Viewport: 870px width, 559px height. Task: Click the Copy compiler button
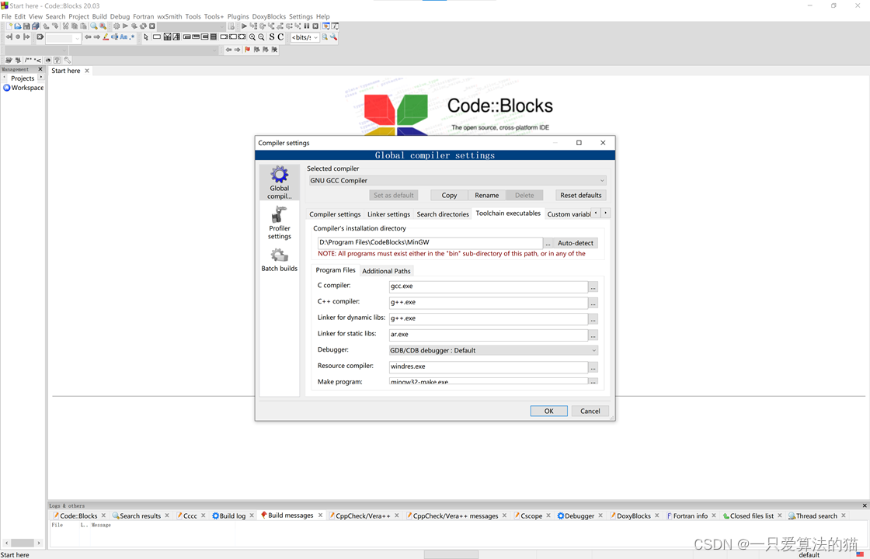pos(450,195)
